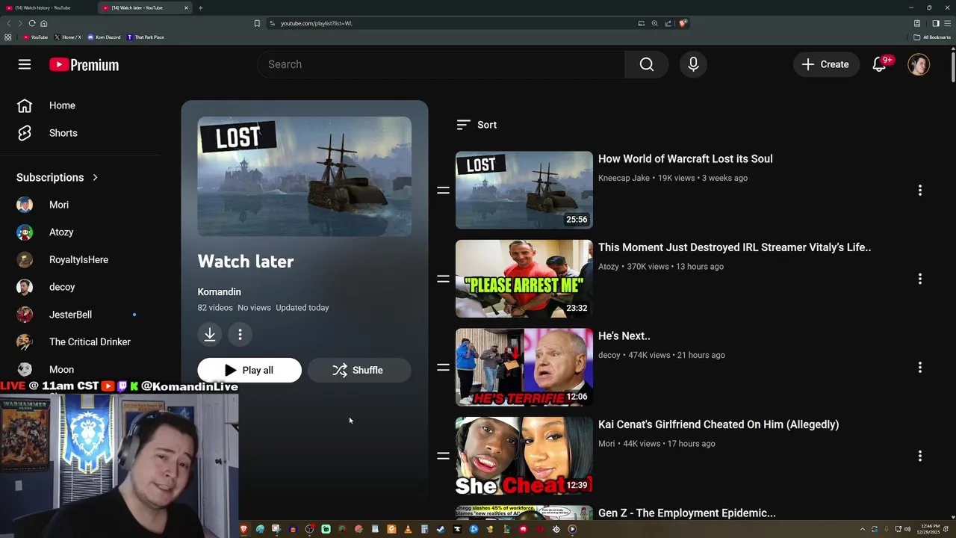Image resolution: width=956 pixels, height=538 pixels.
Task: Grab reorder handle of Vitaly video
Action: pos(443,279)
